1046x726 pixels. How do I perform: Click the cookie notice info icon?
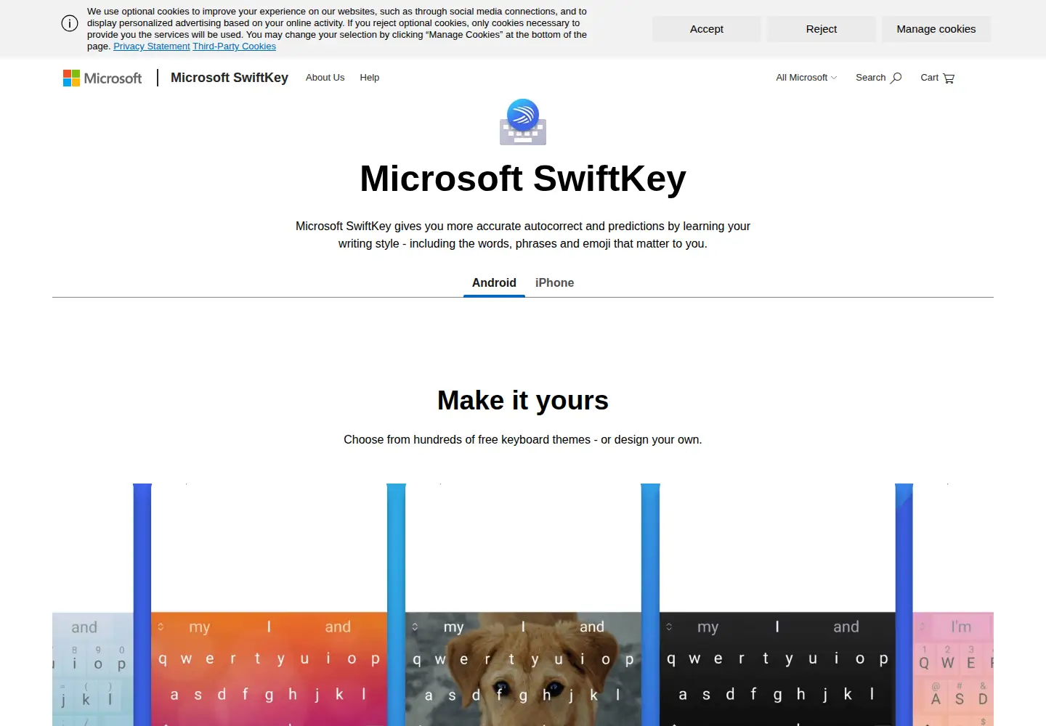(70, 23)
